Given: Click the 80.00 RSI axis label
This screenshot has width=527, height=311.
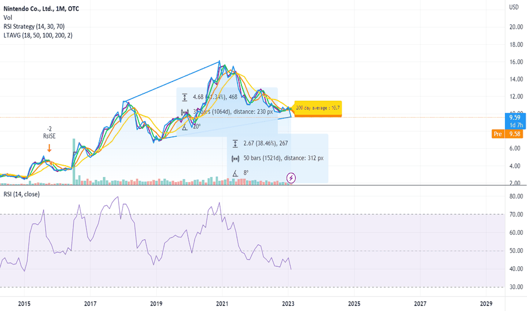Looking at the screenshot, I should [x=516, y=196].
